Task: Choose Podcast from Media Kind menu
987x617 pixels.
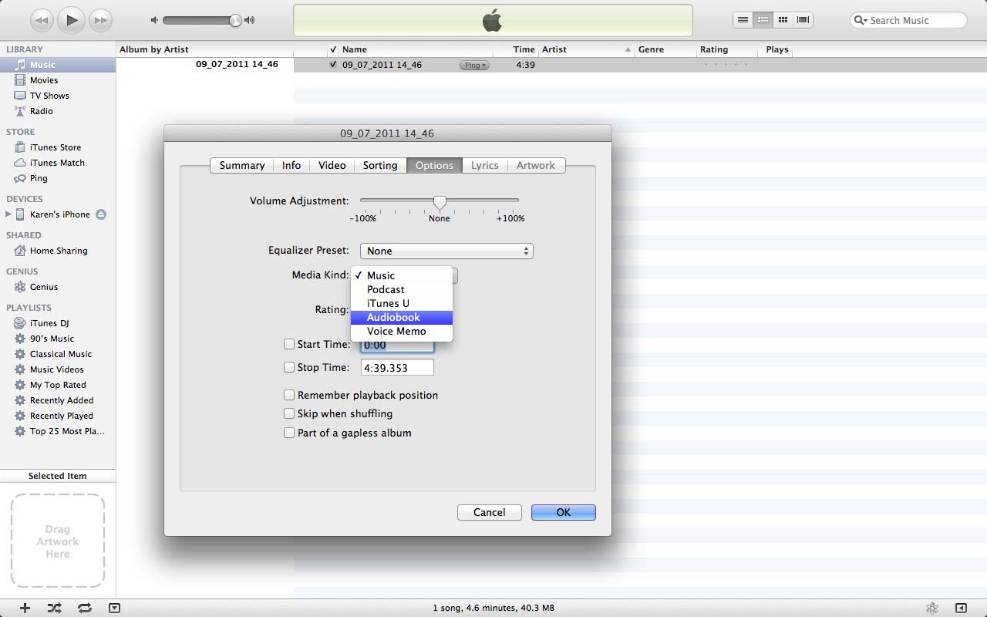Action: point(402,289)
